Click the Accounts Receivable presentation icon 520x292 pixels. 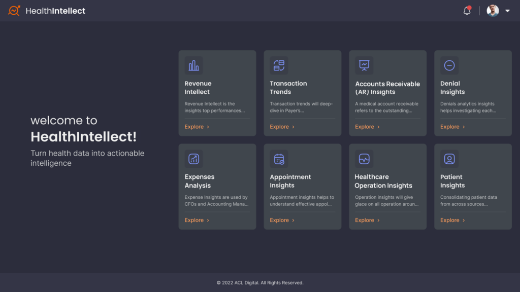[x=364, y=65]
